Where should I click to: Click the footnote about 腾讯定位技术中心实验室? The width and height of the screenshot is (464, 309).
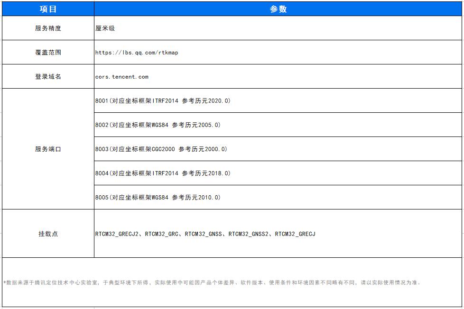212,283
